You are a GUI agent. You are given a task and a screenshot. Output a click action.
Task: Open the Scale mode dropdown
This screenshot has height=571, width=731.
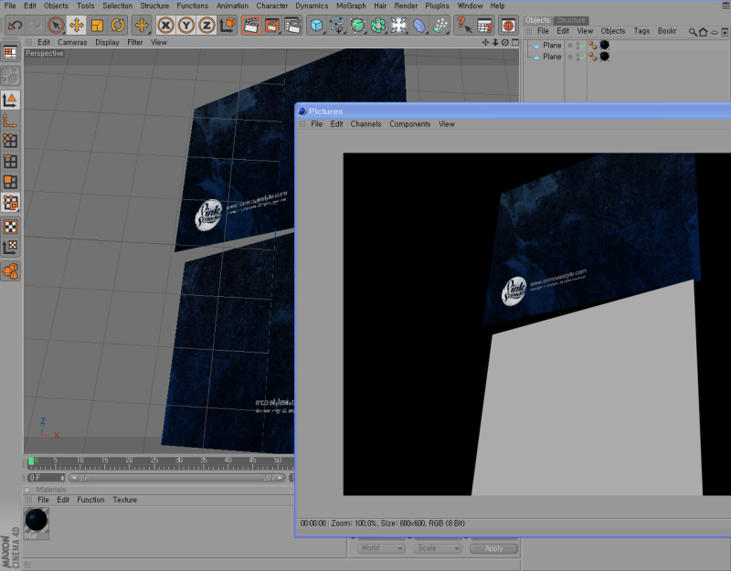438,548
